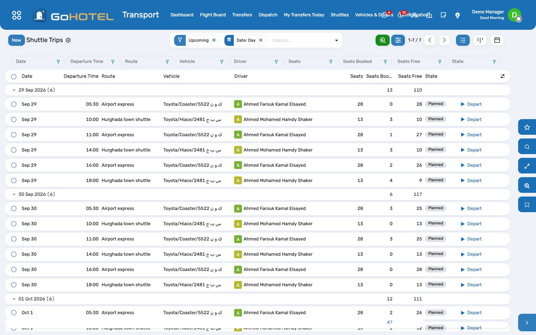The width and height of the screenshot is (536, 335).
Task: Go to next page of records
Action: [444, 40]
